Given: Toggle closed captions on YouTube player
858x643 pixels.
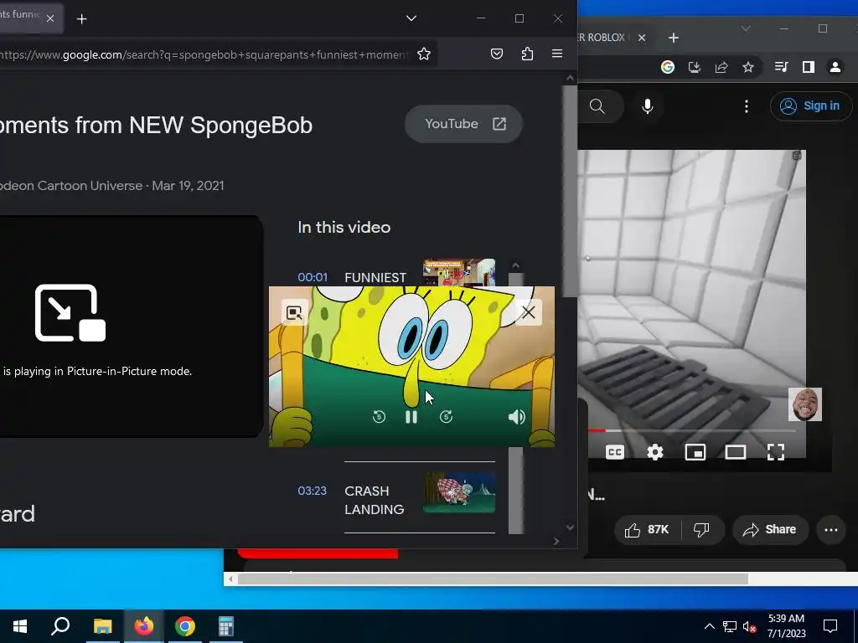Looking at the screenshot, I should [x=615, y=452].
